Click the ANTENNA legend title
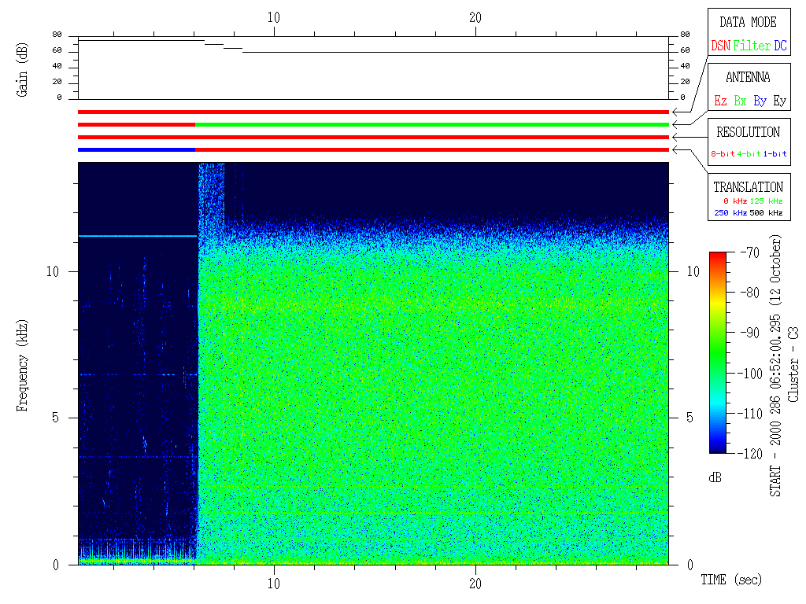The width and height of the screenshot is (806, 604). (748, 77)
